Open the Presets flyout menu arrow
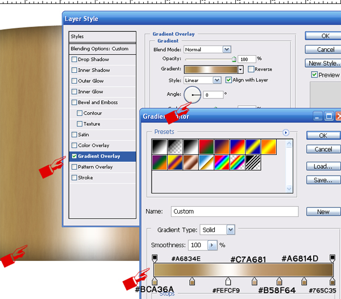341x299 pixels. [286, 132]
